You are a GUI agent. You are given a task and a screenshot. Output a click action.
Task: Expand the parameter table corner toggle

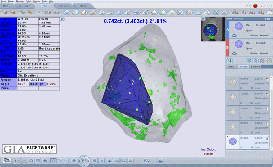point(62,19)
